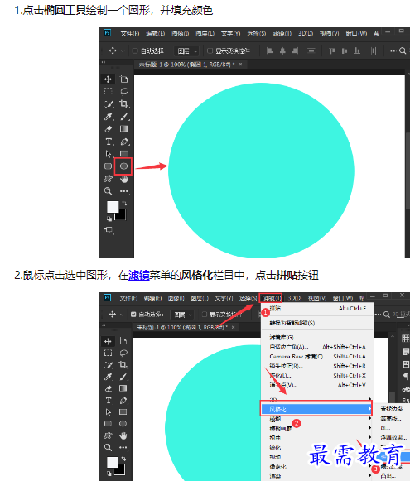This screenshot has height=481, width=410.
Task: Click the cyan ellipse on the first canvas
Action: 261,171
